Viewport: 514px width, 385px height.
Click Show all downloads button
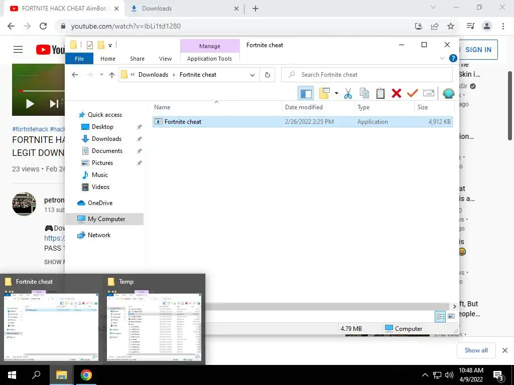(476, 350)
